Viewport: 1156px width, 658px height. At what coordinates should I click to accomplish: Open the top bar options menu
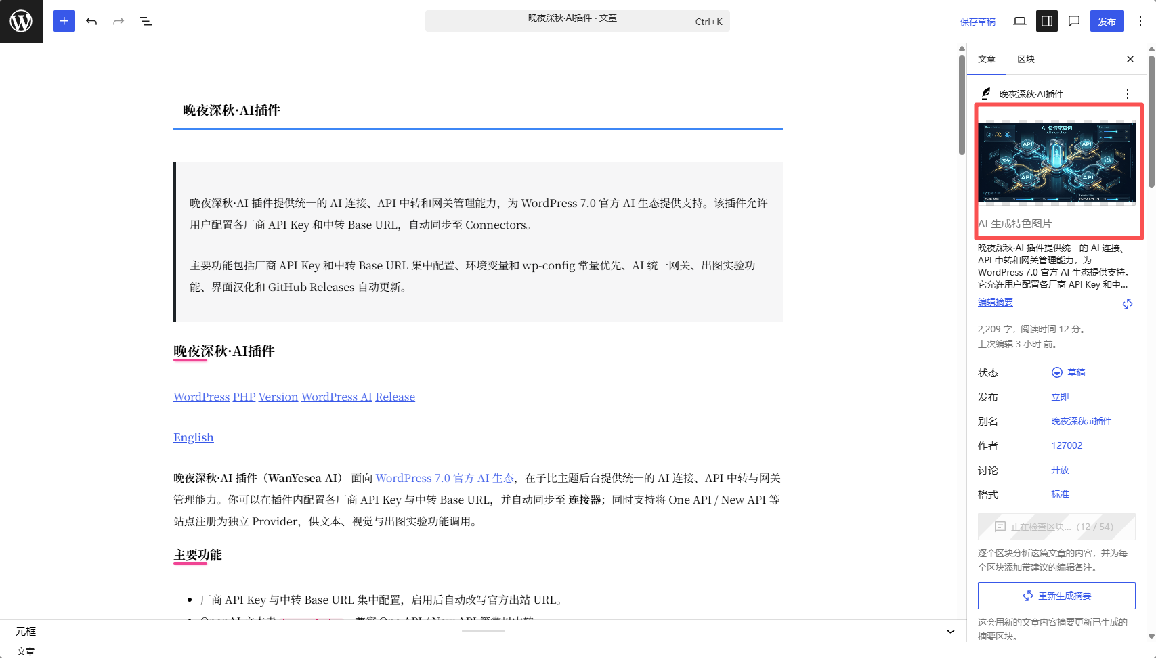click(1140, 21)
